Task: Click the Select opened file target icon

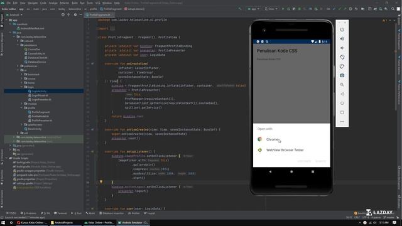Action: 63,15
